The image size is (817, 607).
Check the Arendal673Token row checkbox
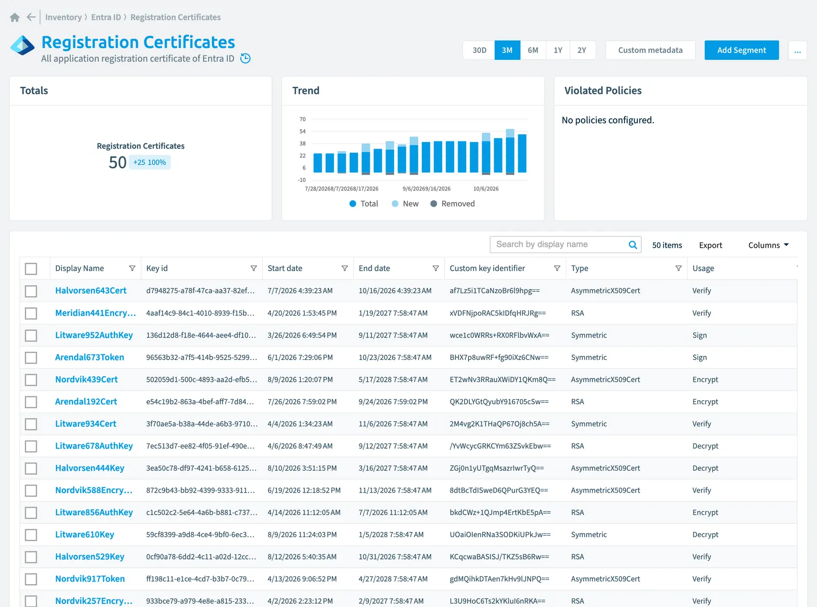tap(31, 357)
